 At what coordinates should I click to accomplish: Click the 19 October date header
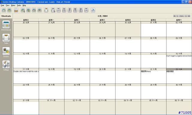click(x=77, y=69)
